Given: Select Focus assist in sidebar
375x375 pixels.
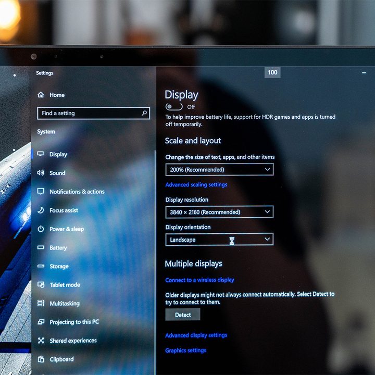Looking at the screenshot, I should tap(64, 210).
